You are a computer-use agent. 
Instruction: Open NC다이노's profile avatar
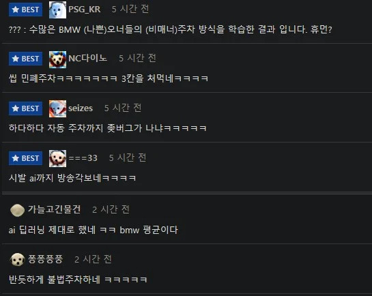coord(57,59)
